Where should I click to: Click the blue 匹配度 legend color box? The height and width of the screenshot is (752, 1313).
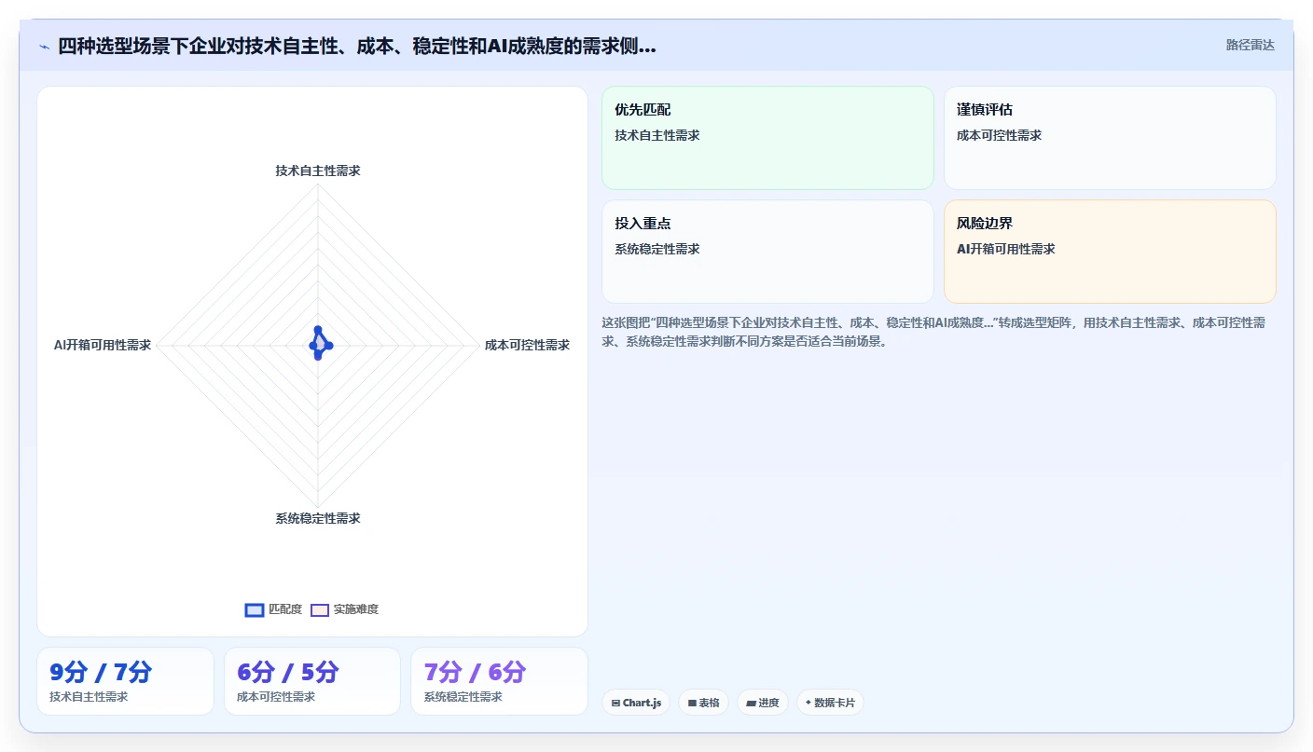tap(255, 610)
